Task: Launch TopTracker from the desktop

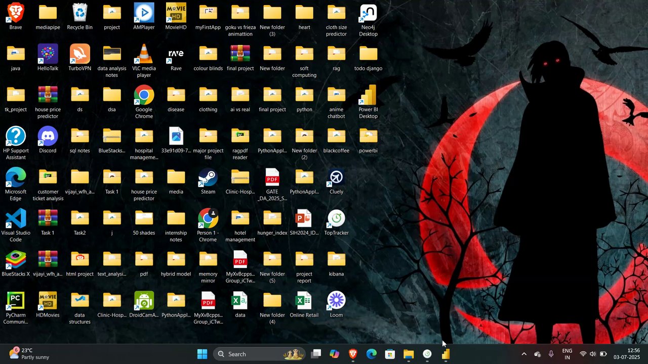Action: pos(336,221)
